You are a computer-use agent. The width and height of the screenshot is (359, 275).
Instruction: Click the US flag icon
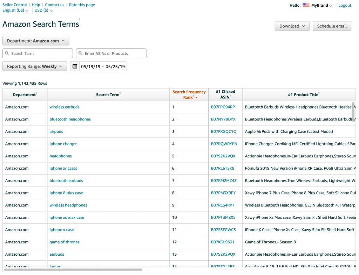(306, 5)
